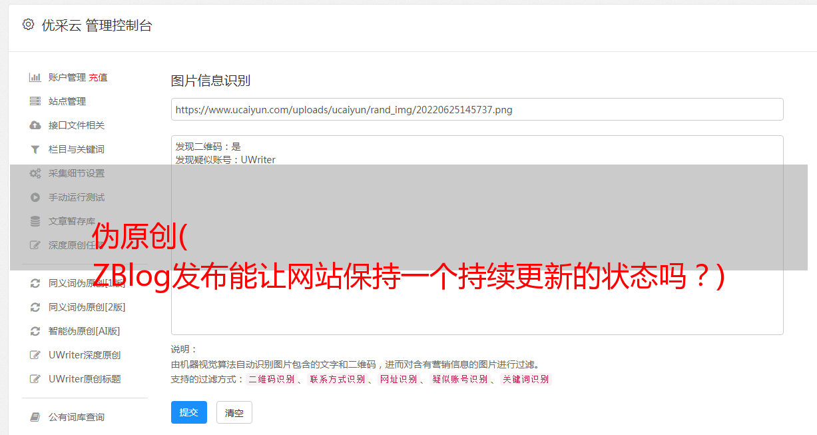The width and height of the screenshot is (817, 435).
Task: Click the 发现疑似账号：UWriter result line
Action: [225, 160]
